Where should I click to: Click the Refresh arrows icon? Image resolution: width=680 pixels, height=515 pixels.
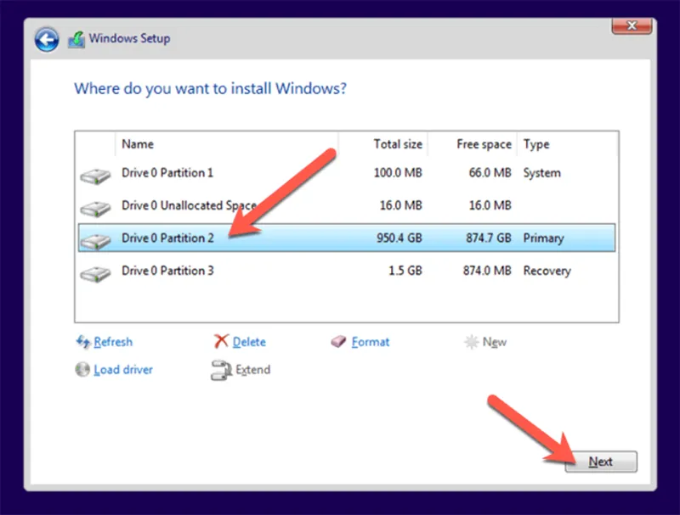point(83,341)
